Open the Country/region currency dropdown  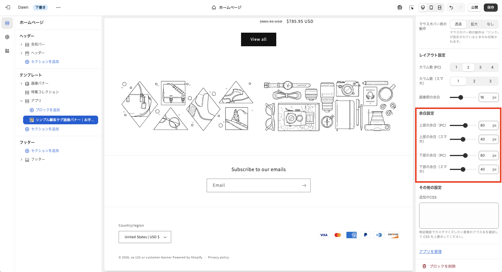[x=145, y=237]
